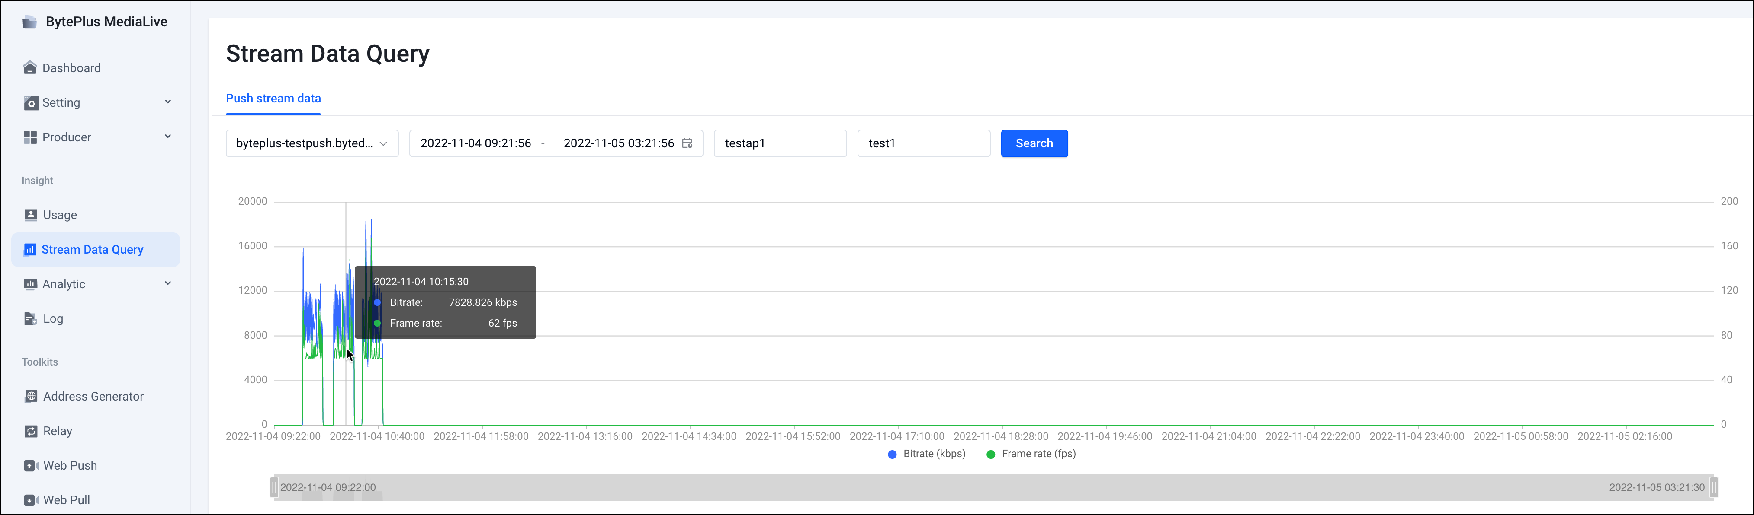1754x515 pixels.
Task: Expand the Setting menu chevron
Action: coord(167,102)
